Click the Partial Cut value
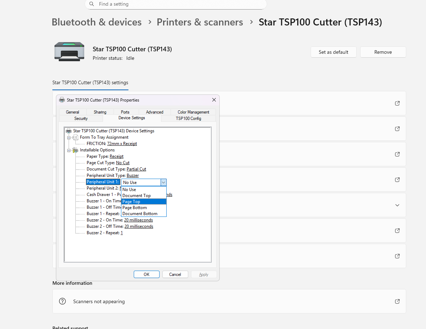Viewport: 426px width, 329px height. pos(136,169)
